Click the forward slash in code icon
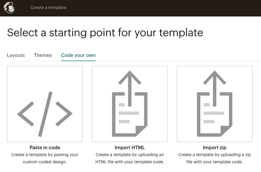 point(45,114)
